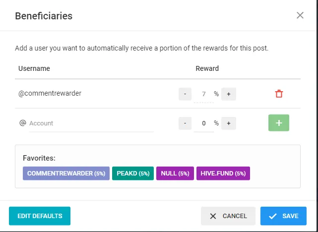This screenshot has height=232, width=318.
Task: Select PEAKD (5%) favorite
Action: coord(133,174)
